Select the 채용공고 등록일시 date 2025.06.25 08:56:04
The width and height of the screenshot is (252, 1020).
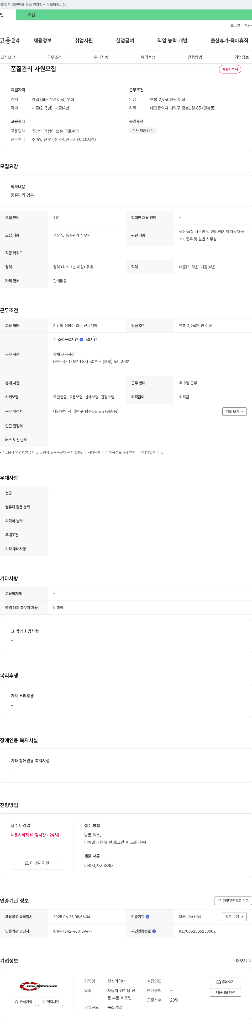tap(71, 917)
